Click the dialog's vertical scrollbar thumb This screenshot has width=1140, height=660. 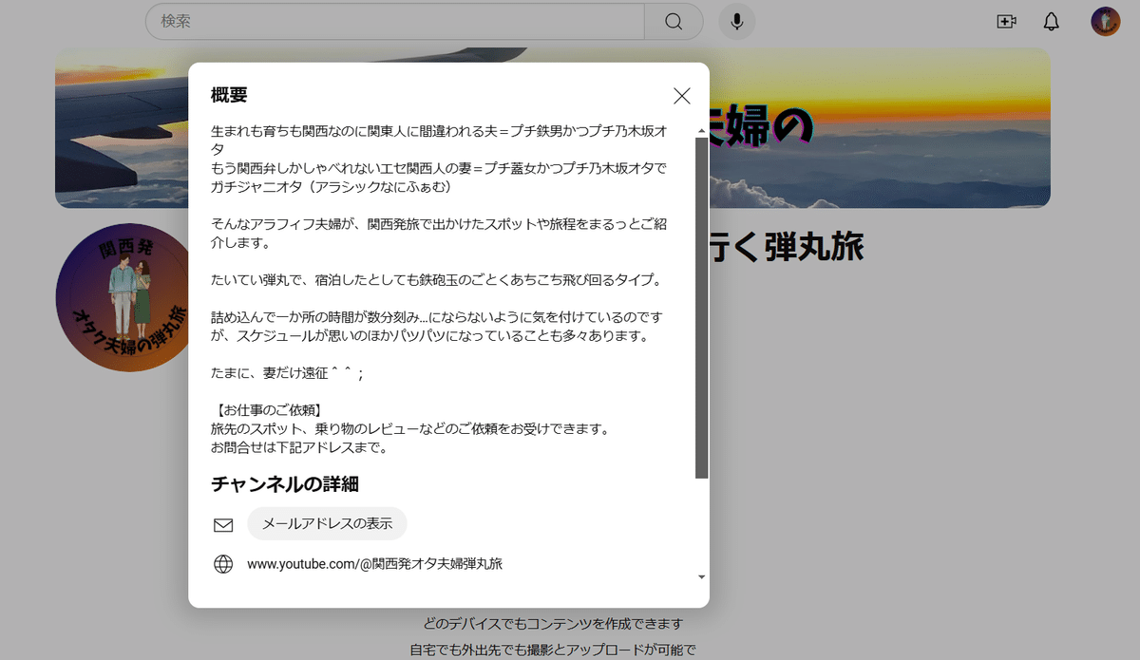point(701,307)
